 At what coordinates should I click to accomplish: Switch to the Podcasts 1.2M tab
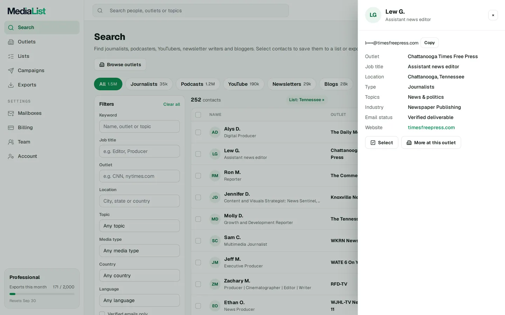198,84
